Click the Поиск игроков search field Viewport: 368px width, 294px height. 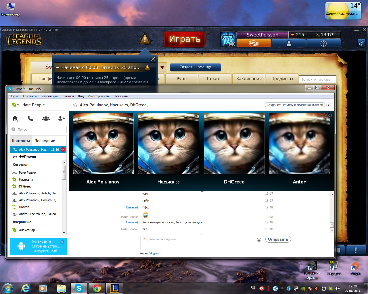pos(317,79)
